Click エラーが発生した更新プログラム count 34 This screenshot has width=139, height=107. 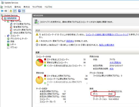(x=86, y=76)
